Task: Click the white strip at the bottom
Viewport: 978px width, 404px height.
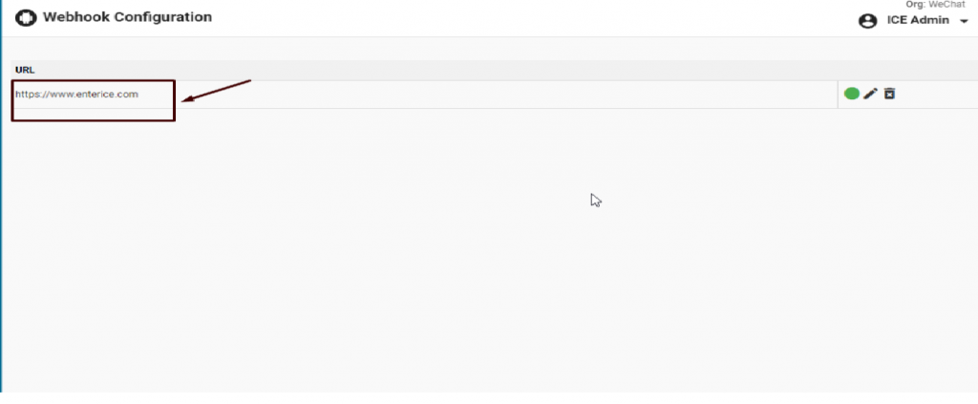Action: point(478,397)
